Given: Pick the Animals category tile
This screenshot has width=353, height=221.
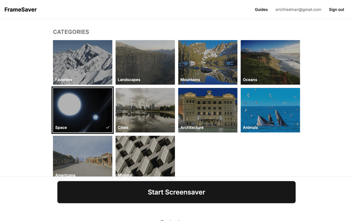Looking at the screenshot, I should pyautogui.click(x=270, y=110).
